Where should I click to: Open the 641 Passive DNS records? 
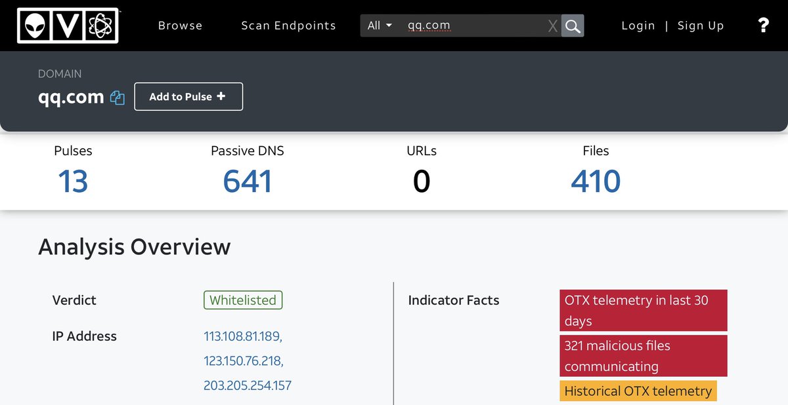tap(247, 181)
